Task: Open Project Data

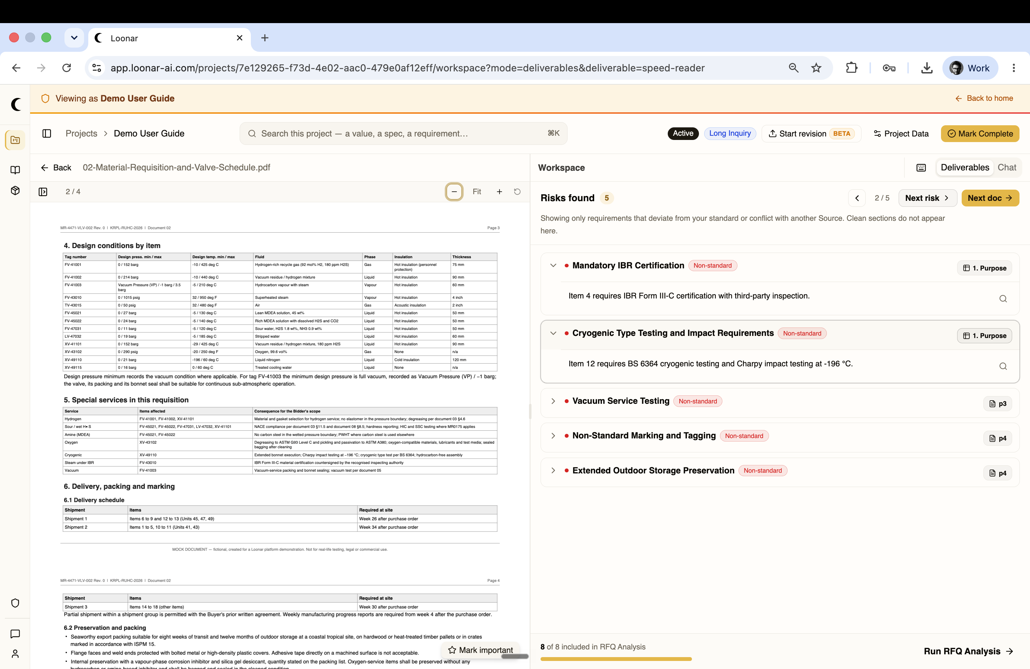Action: click(x=901, y=134)
